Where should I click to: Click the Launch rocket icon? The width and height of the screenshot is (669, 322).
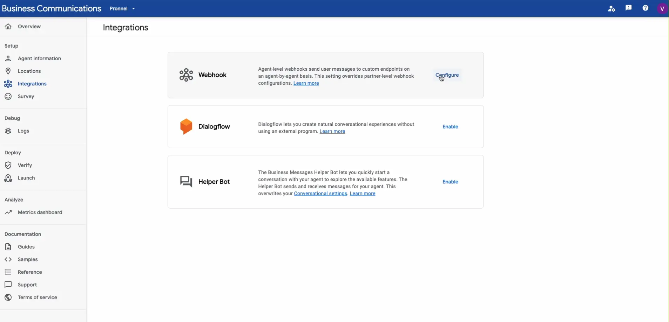[8, 178]
